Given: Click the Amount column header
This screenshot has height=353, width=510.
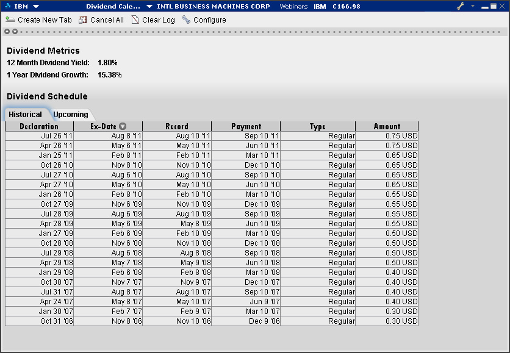Looking at the screenshot, I should [387, 126].
